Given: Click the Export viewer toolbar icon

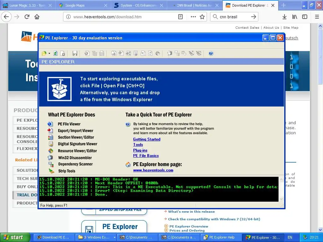Looking at the screenshot, I should click(114, 54).
